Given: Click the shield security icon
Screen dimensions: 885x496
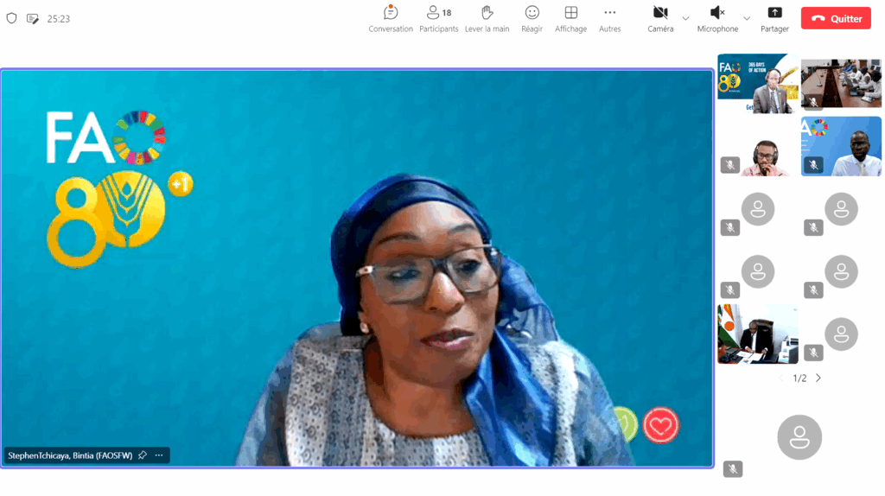Looking at the screenshot, I should click(x=11, y=18).
